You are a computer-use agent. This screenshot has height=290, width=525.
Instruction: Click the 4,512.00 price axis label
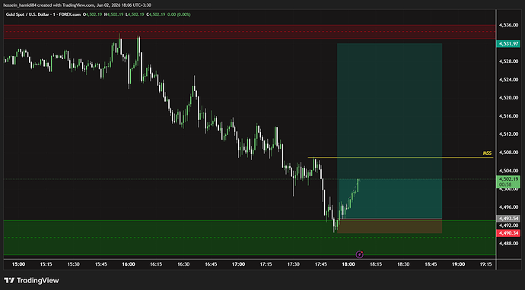508,134
